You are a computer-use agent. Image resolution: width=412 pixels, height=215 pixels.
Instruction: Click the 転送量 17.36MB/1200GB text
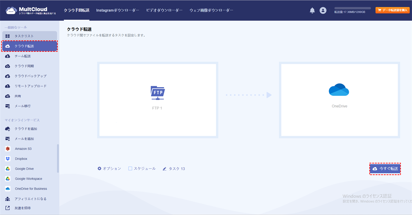coord(350,12)
